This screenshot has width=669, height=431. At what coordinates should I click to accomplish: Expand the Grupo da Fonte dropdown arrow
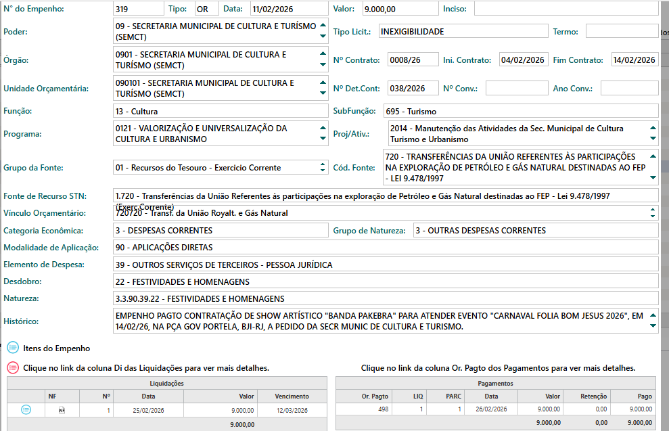tap(323, 168)
